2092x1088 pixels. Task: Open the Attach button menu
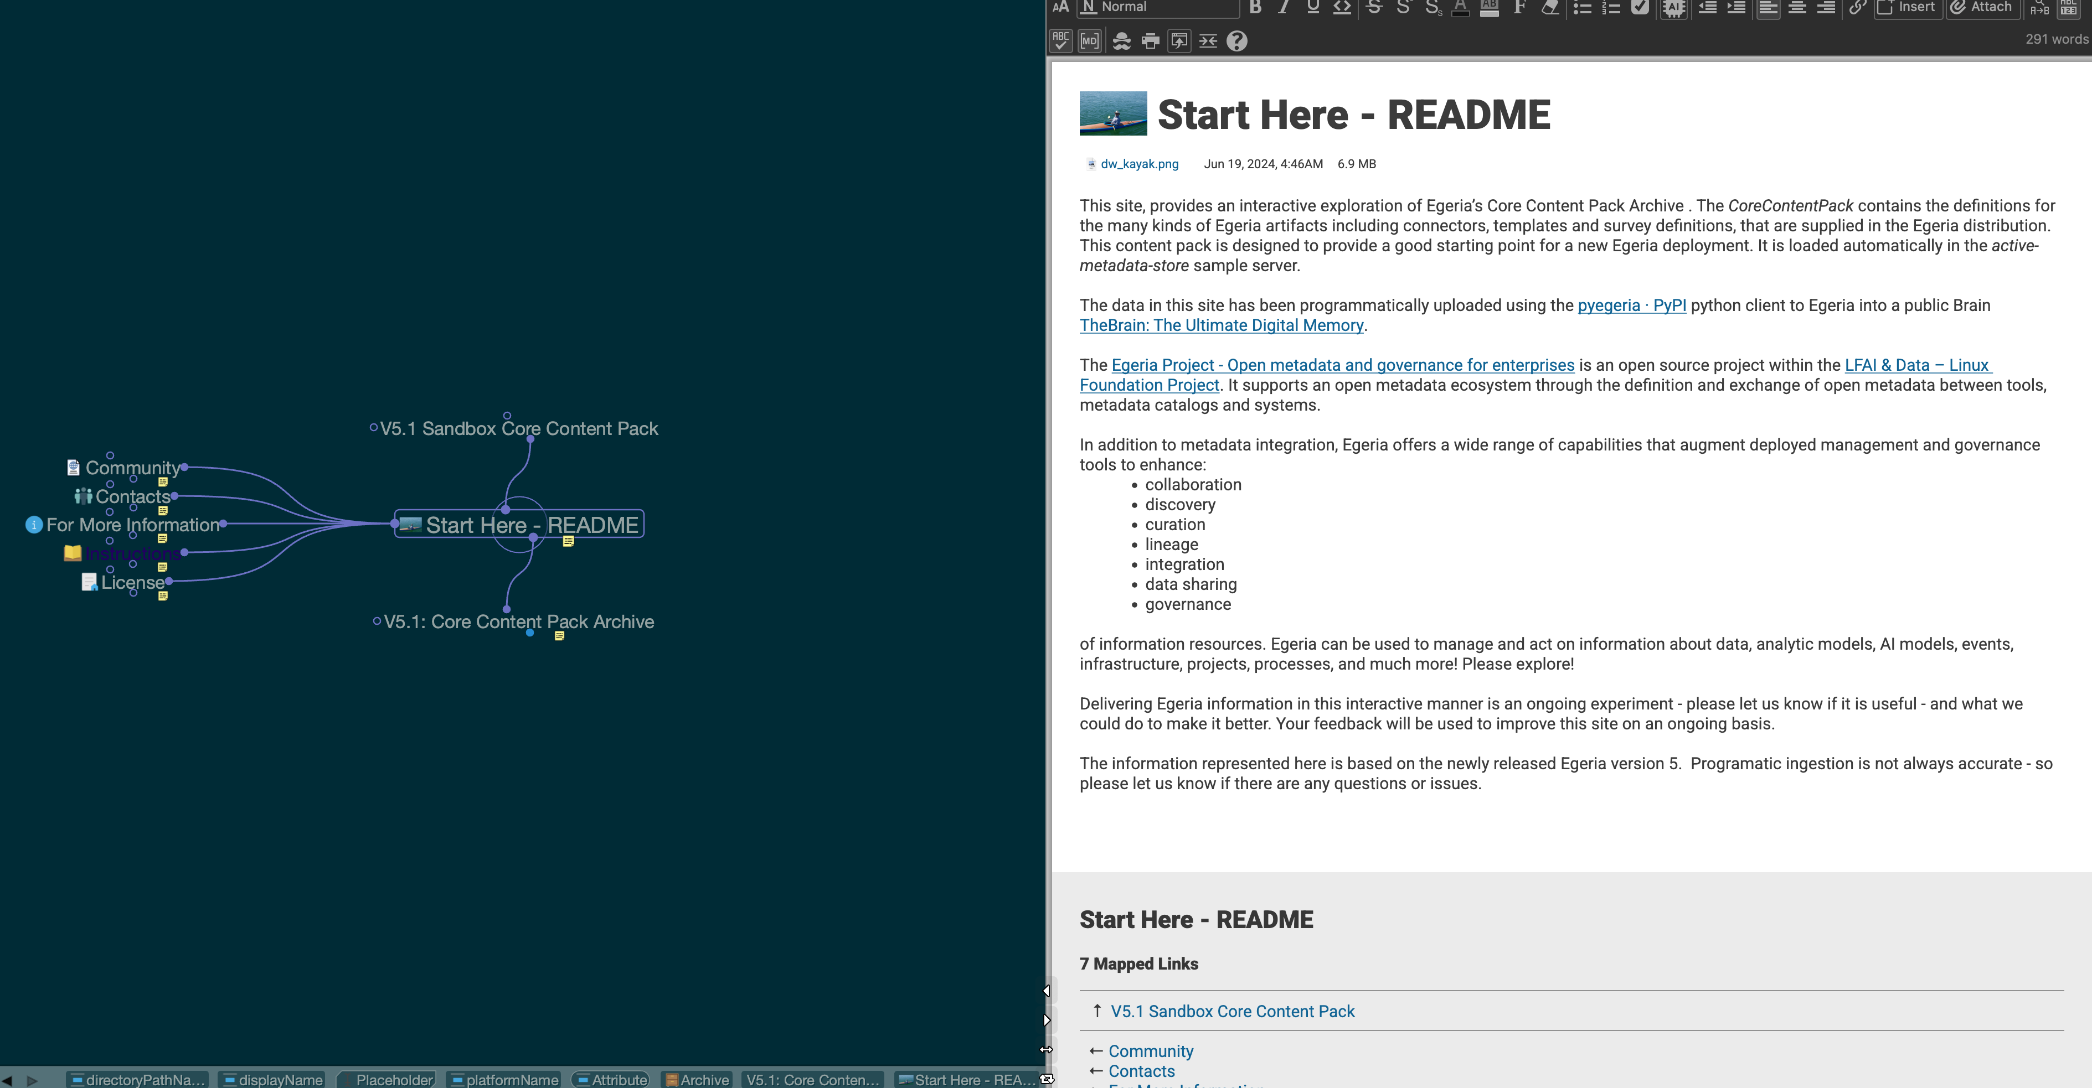coord(1982,7)
